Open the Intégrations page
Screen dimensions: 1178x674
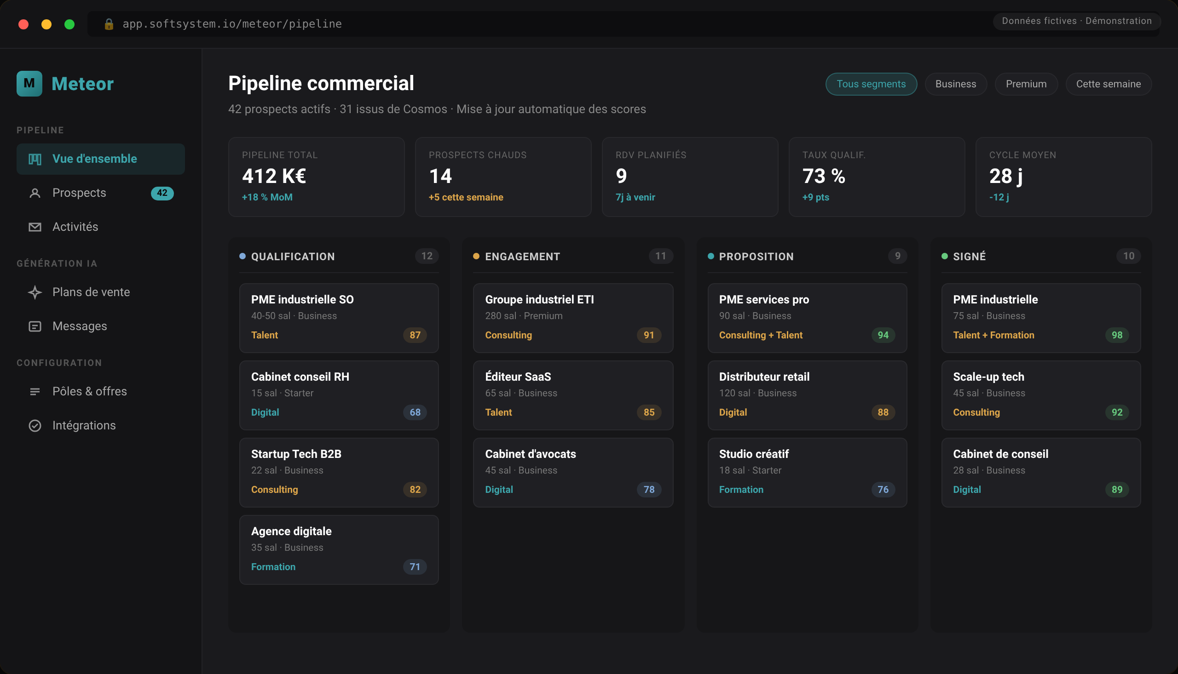click(100, 425)
